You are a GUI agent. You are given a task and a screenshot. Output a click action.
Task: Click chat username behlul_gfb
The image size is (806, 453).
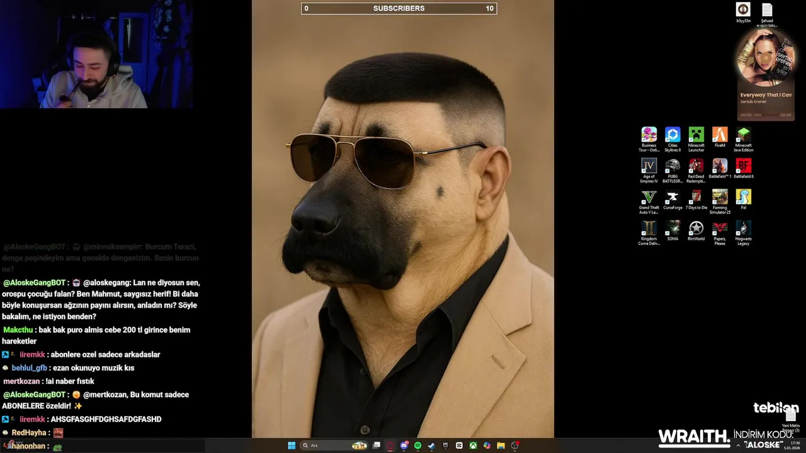(29, 368)
